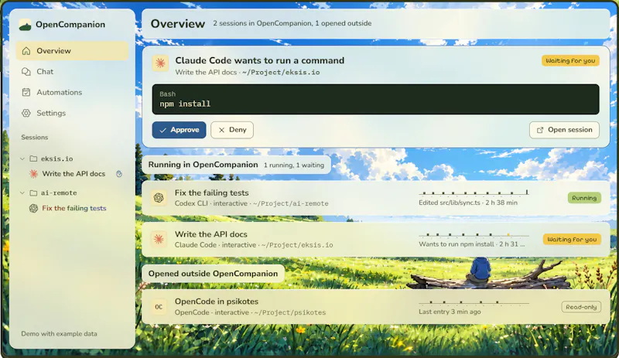This screenshot has width=619, height=358.
Task: Open Settings from the sidebar
Action: pos(72,113)
